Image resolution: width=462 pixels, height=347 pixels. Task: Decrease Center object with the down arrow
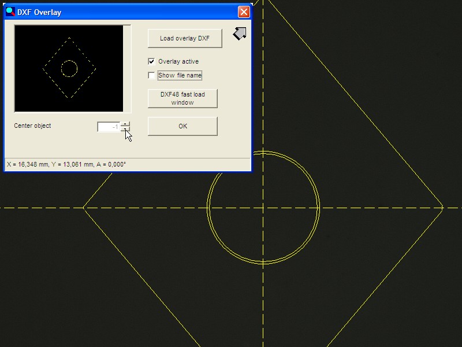pyautogui.click(x=125, y=130)
